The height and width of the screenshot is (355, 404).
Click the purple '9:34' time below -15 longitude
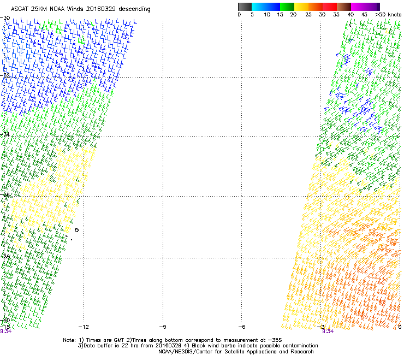coord(5,332)
